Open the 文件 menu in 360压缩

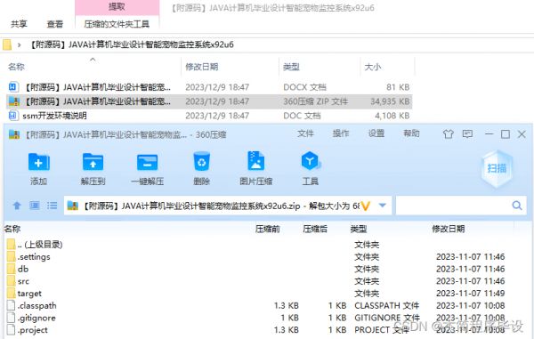click(305, 133)
